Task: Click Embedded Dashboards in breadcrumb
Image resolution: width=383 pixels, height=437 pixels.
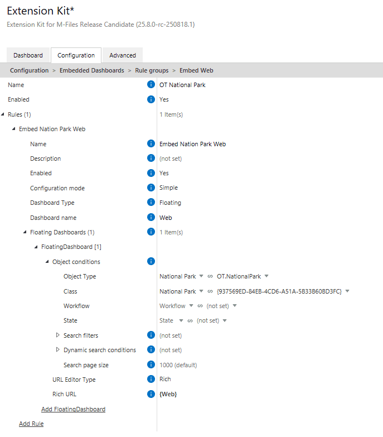Action: tap(92, 70)
